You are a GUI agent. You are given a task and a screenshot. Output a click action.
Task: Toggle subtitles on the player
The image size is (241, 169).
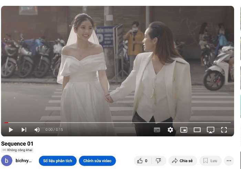(157, 130)
